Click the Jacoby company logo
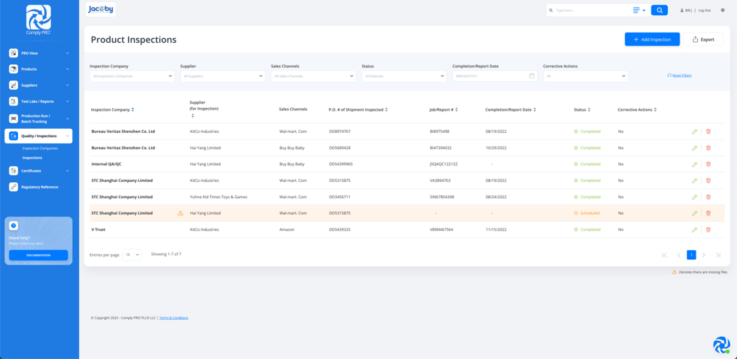 click(x=100, y=9)
